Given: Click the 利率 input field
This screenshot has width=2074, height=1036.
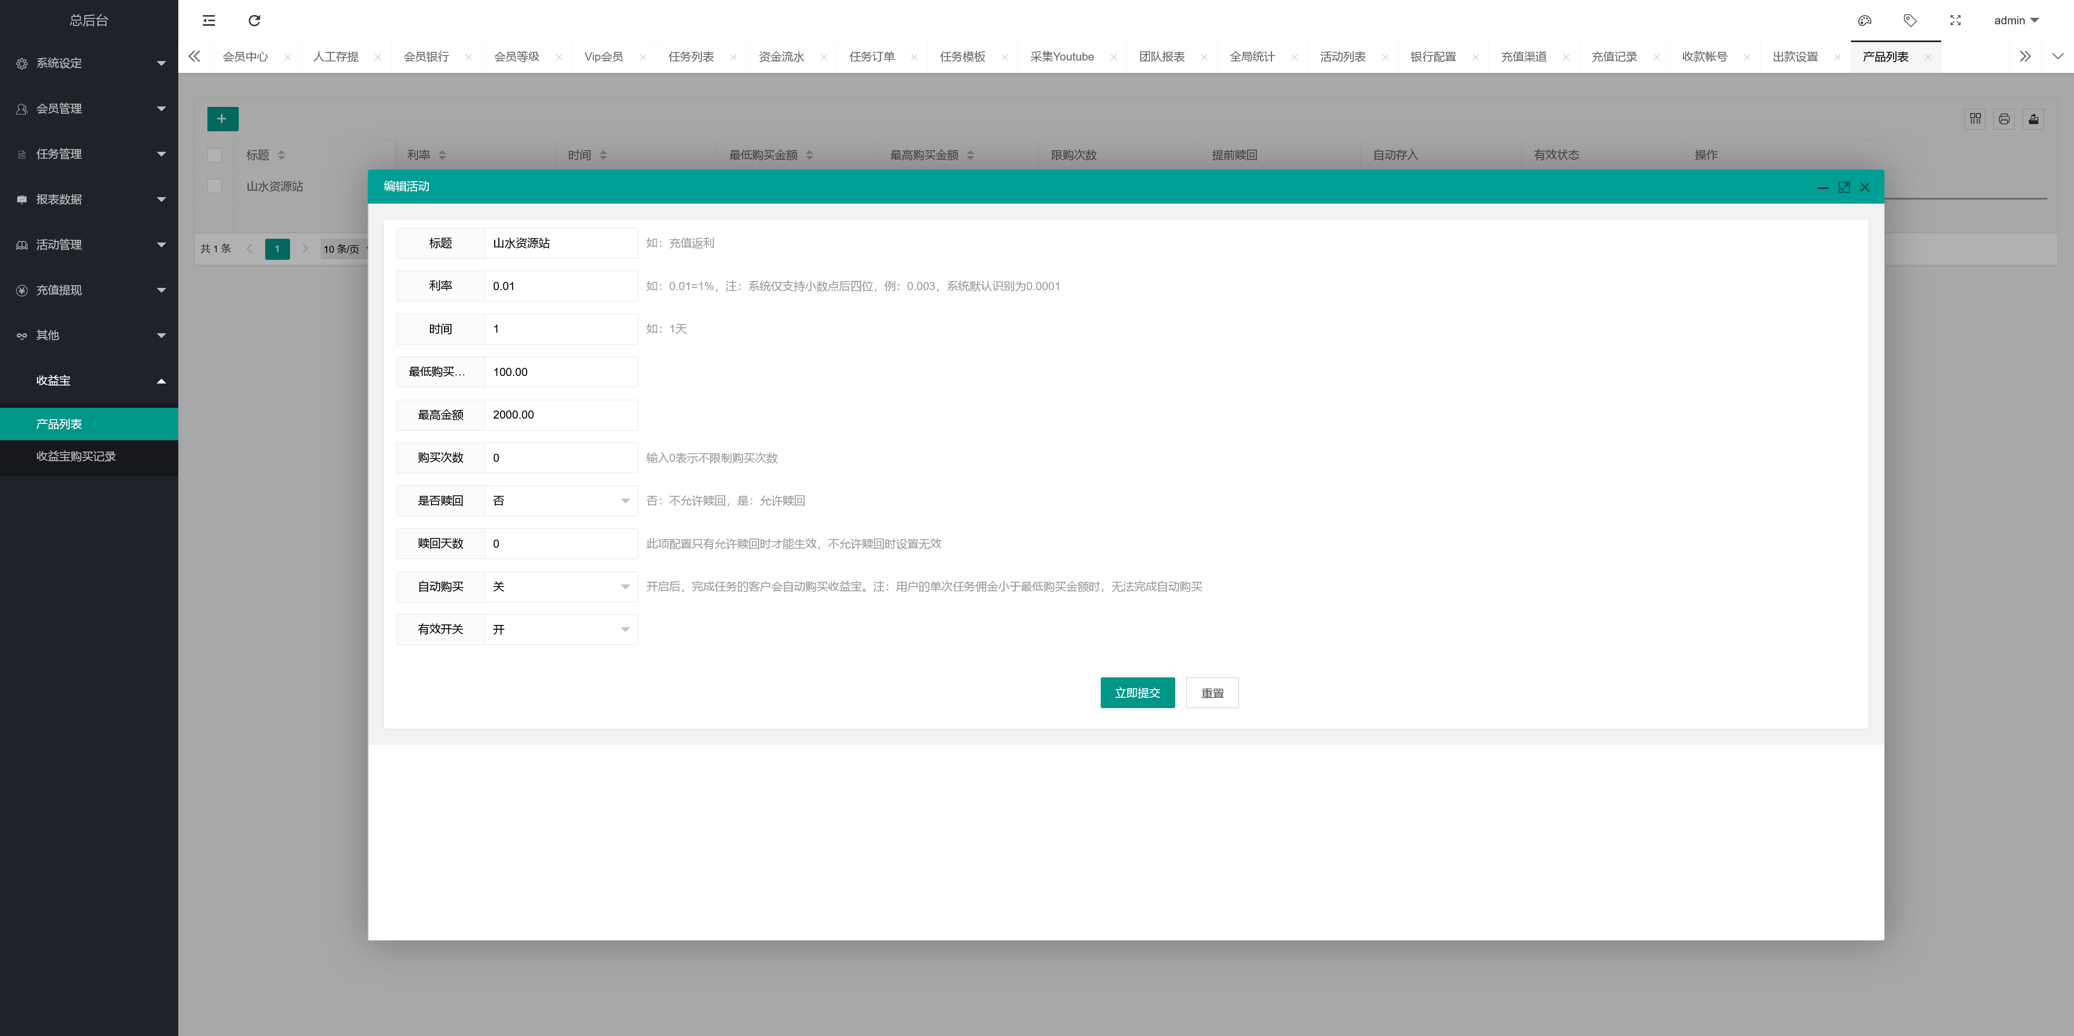Looking at the screenshot, I should [561, 286].
